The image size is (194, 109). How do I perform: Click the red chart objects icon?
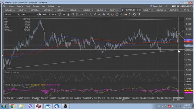[x=112, y=15]
